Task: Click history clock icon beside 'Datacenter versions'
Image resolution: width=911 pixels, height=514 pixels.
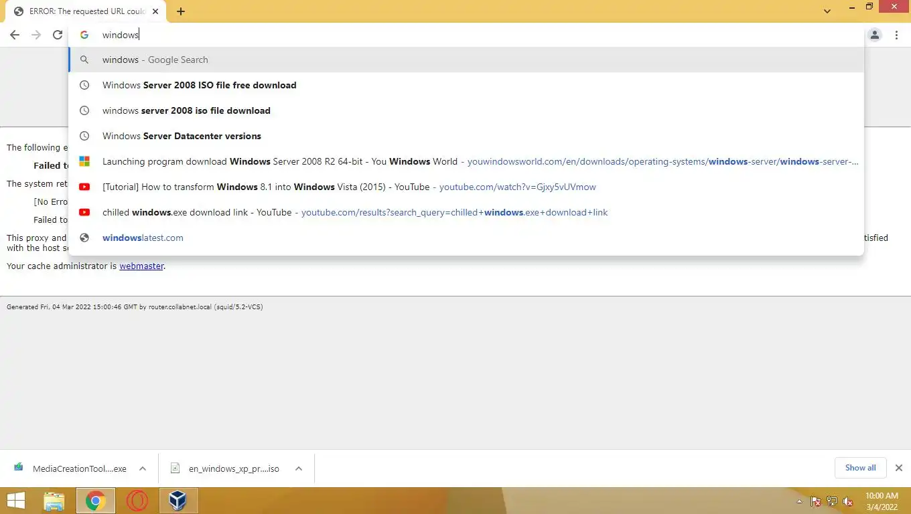Action: 84,136
